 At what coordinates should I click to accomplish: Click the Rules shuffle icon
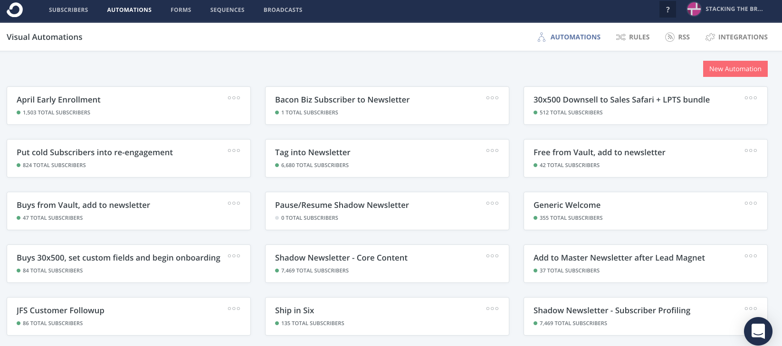click(x=620, y=37)
